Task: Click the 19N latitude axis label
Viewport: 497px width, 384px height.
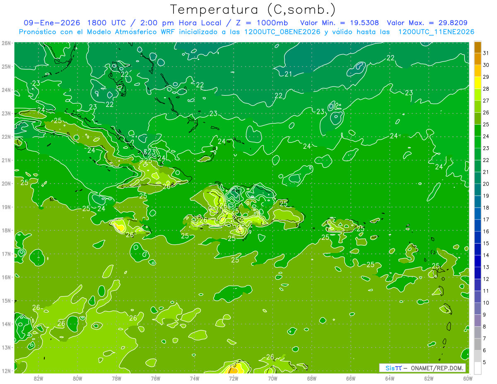Action: click(6, 207)
